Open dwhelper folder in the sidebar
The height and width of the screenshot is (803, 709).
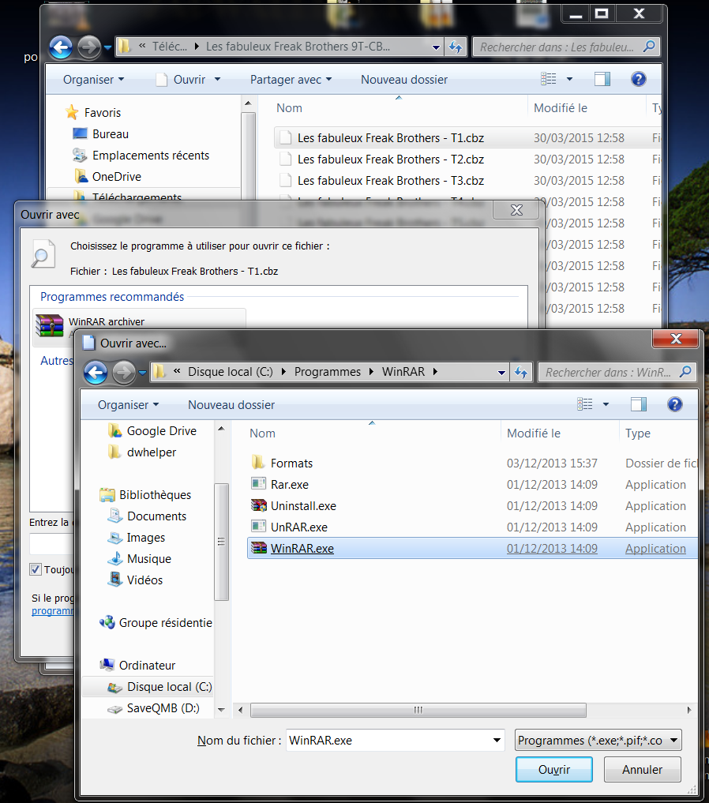pos(152,452)
